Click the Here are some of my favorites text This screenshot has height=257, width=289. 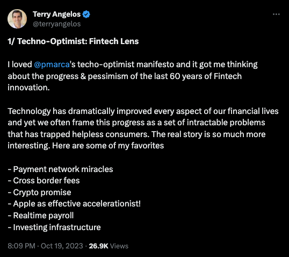coord(108,146)
